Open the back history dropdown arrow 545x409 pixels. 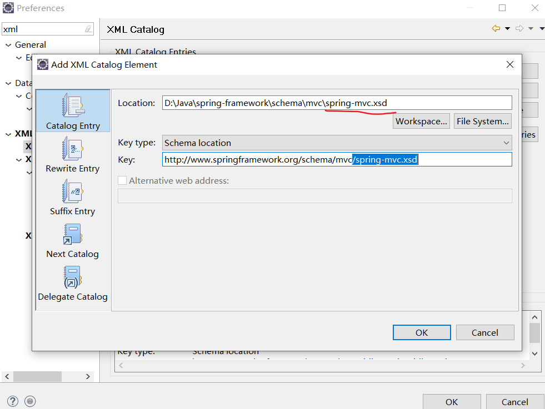pos(507,28)
